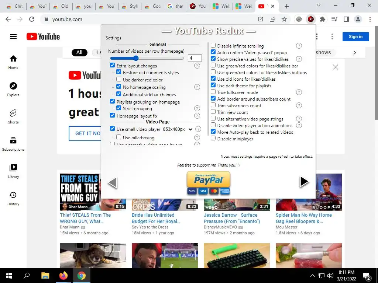Enable Use darker red color
This screenshot has height=283, width=378.
[x=118, y=79]
